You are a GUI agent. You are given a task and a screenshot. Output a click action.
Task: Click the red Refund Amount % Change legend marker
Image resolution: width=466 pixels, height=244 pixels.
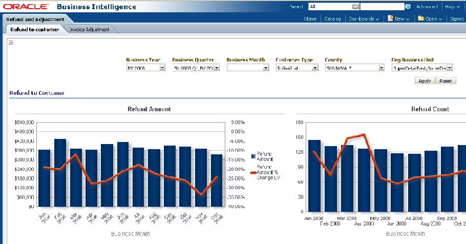click(253, 173)
